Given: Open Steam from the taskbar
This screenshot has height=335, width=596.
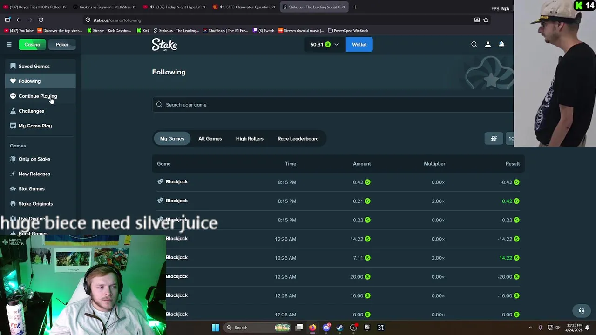Looking at the screenshot, I should [x=339, y=328].
